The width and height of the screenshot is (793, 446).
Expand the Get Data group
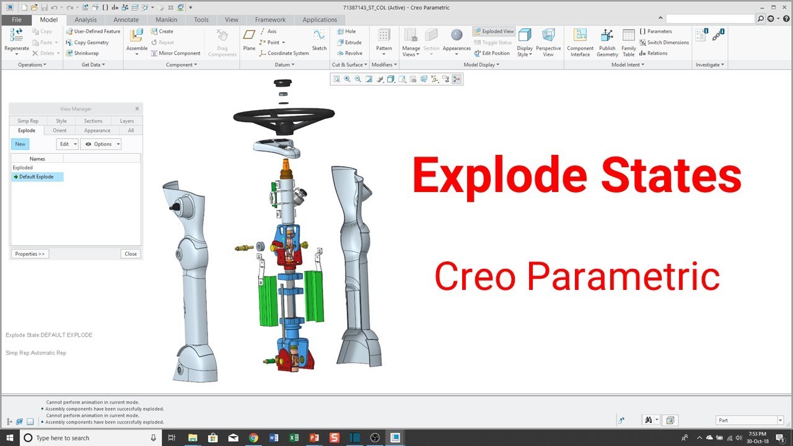(x=93, y=64)
